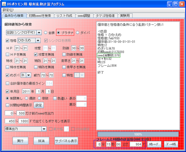The width and height of the screenshot is (186, 152).
Task: Switch to the リスト作成 tab
Action: pyautogui.click(x=64, y=16)
